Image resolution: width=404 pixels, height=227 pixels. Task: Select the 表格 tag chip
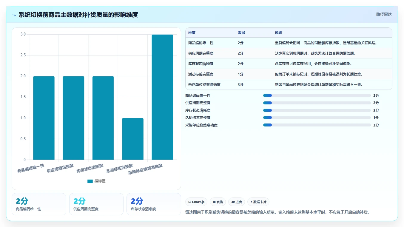pos(218,202)
